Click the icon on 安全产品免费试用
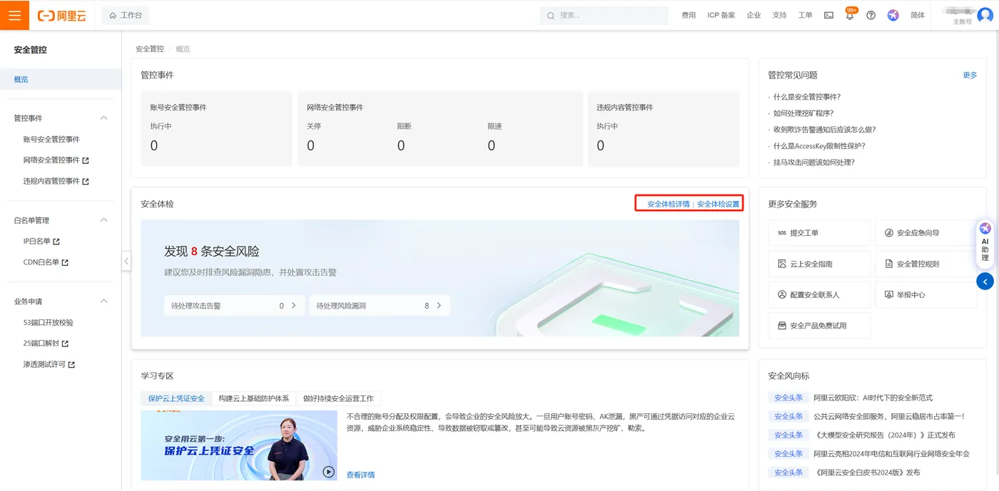This screenshot has width=999, height=491. 781,326
